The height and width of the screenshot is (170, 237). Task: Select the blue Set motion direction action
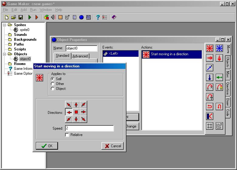[x=219, y=48]
